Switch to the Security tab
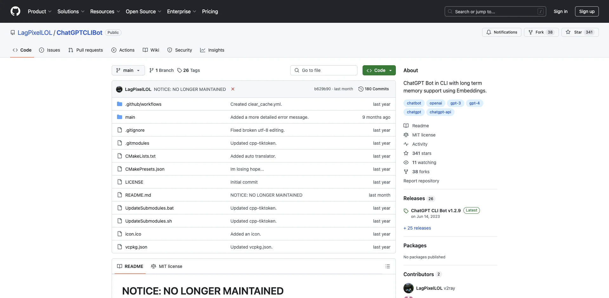 [x=180, y=50]
